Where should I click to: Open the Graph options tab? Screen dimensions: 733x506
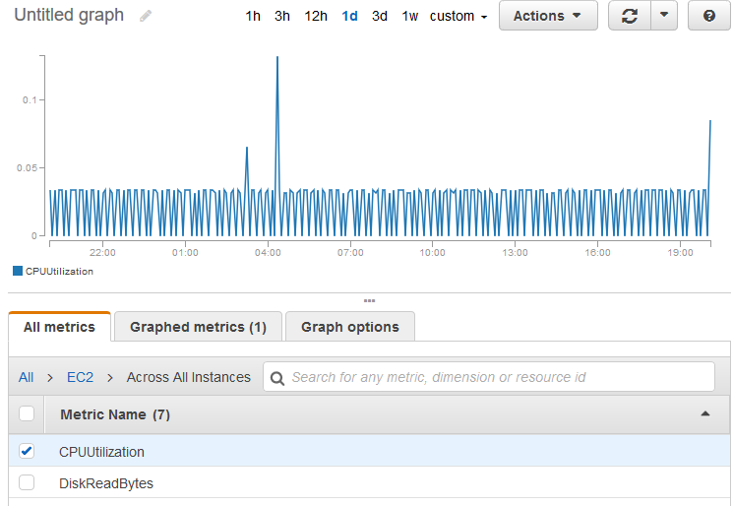click(x=349, y=327)
